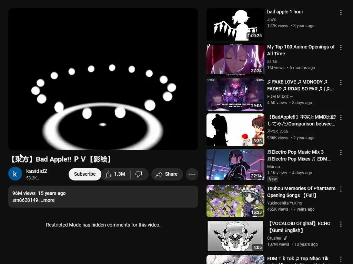Viewport: 353px width, 264px height.
Task: Click description text sm8628149
Action: coord(25,200)
